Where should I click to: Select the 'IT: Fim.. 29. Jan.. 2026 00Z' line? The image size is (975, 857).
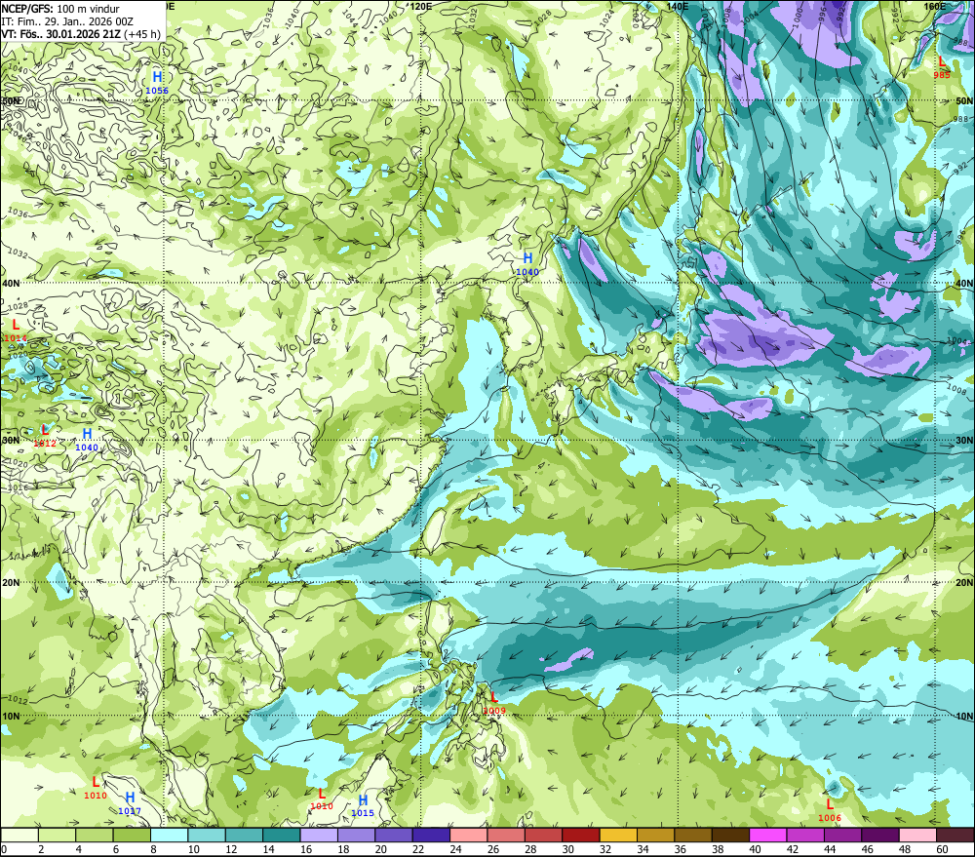click(67, 21)
